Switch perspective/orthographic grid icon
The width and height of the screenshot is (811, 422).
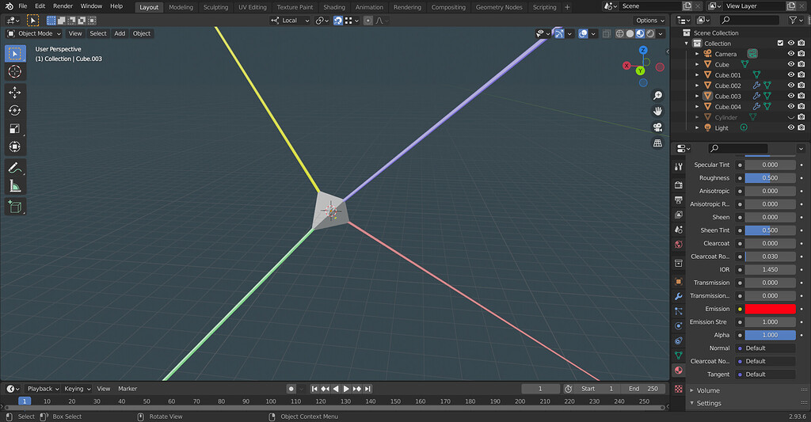pos(657,143)
